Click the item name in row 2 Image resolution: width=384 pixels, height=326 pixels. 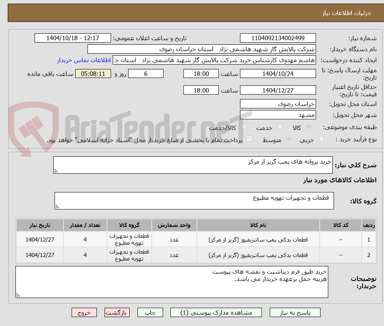(258, 255)
